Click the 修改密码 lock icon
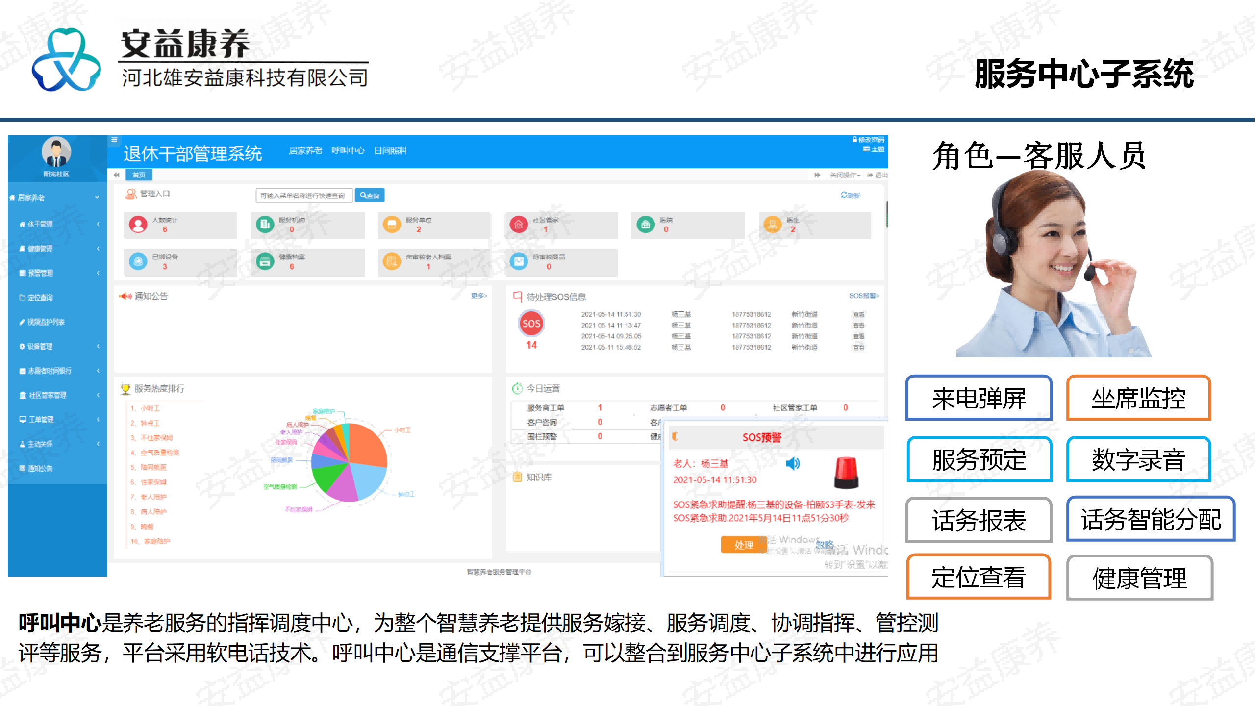 pos(855,140)
